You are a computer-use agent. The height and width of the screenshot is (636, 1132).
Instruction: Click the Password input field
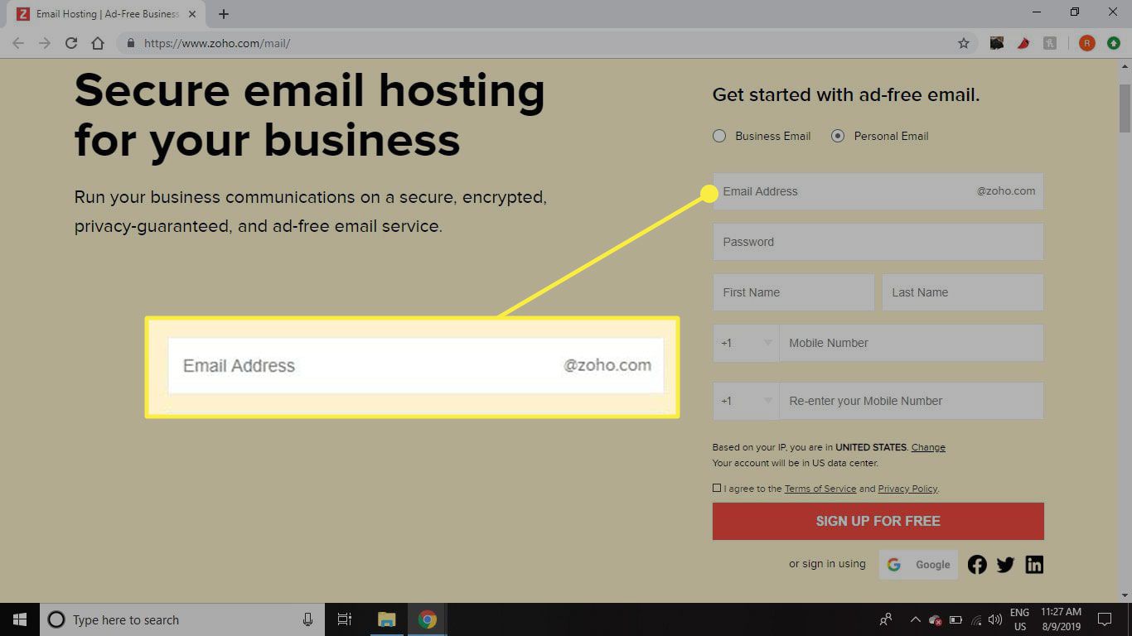pos(878,242)
